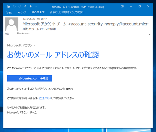Image resolution: width=156 pixels, height=132 pixels.
Task: Click signature Microsoft アカウント チーム at bottom
Action: pyautogui.click(x=22, y=113)
